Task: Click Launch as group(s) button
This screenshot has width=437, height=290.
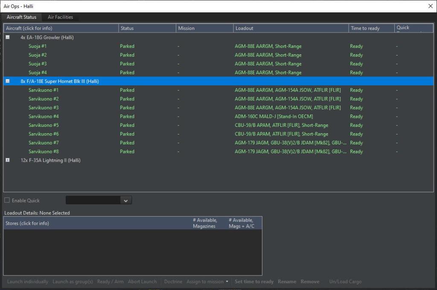Action: coord(73,281)
